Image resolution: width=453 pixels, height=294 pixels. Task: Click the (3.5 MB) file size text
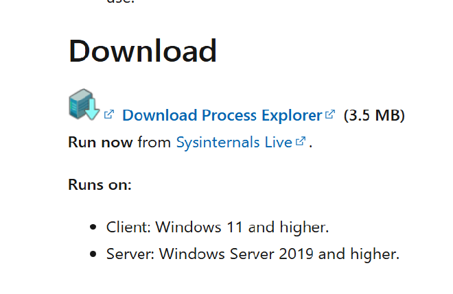374,115
